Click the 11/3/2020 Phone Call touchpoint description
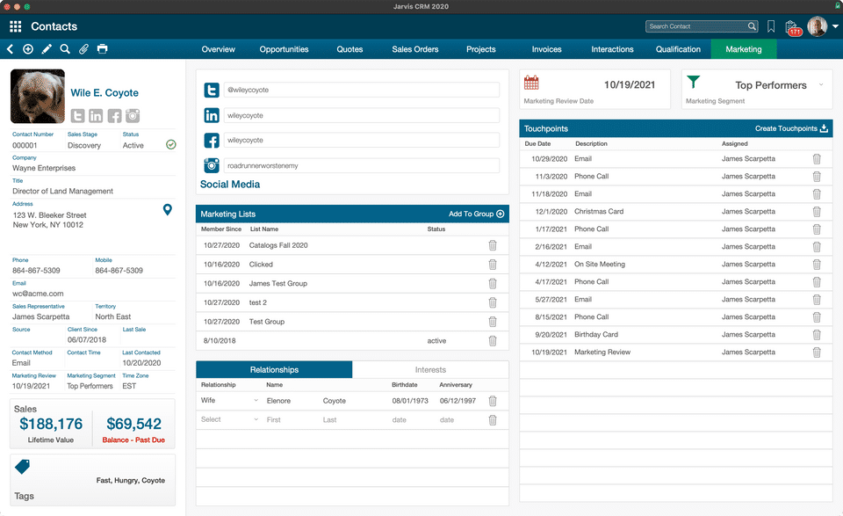The image size is (843, 516). 591,176
